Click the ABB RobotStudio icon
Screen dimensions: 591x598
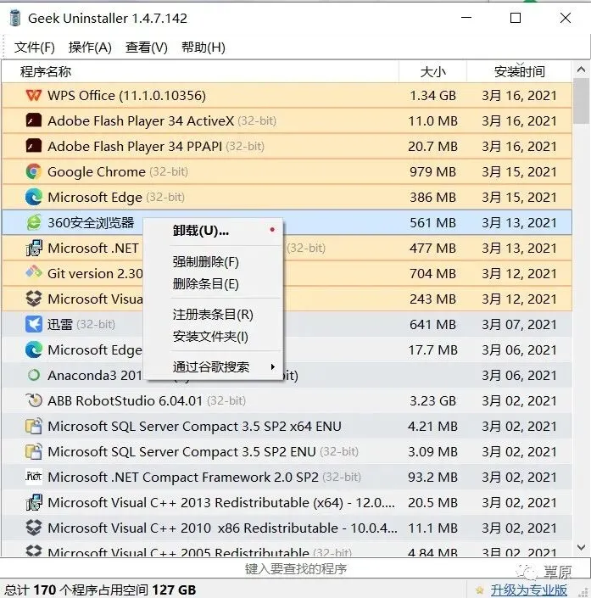(x=34, y=400)
